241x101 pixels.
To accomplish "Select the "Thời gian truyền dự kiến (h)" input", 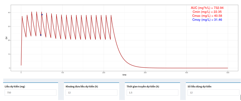I will coord(152,93).
